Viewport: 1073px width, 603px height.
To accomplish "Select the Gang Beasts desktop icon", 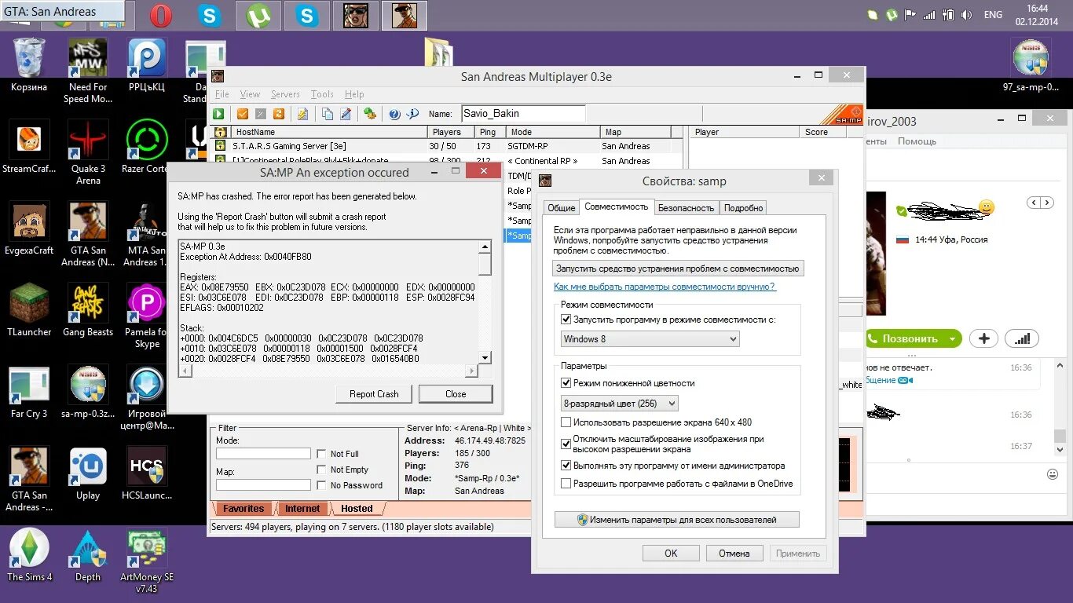I will tap(88, 310).
